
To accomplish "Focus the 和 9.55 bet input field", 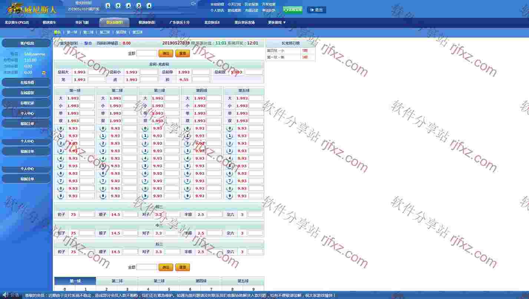I will tap(201, 79).
